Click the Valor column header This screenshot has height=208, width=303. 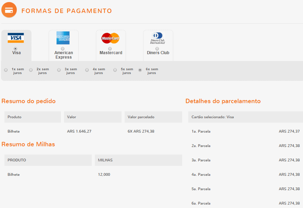pos(93,117)
